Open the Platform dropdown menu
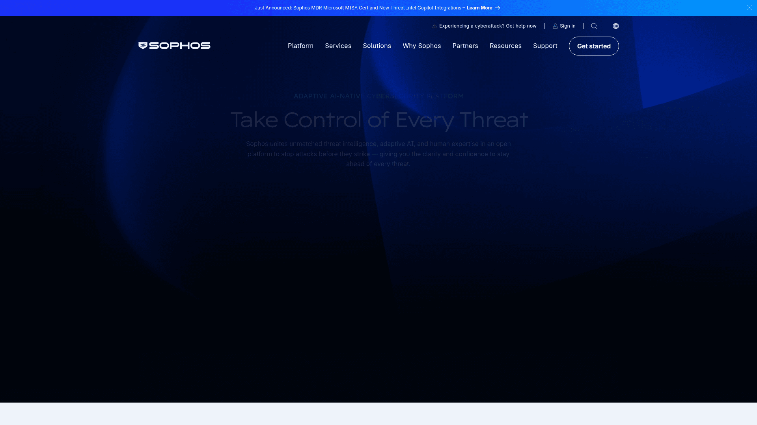Screen dimensions: 757x425 click(x=300, y=46)
